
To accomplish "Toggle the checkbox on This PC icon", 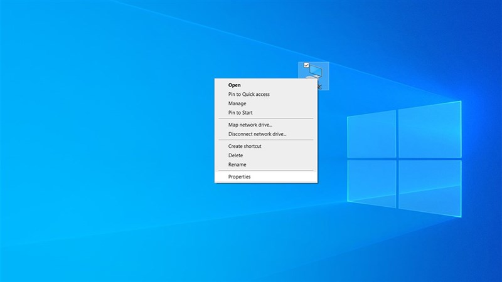I will 306,65.
